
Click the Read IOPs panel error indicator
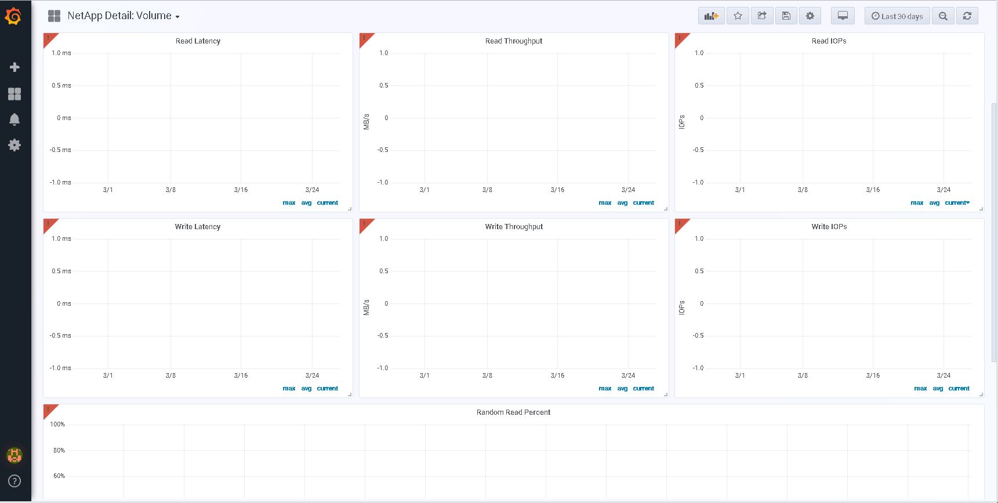[680, 38]
